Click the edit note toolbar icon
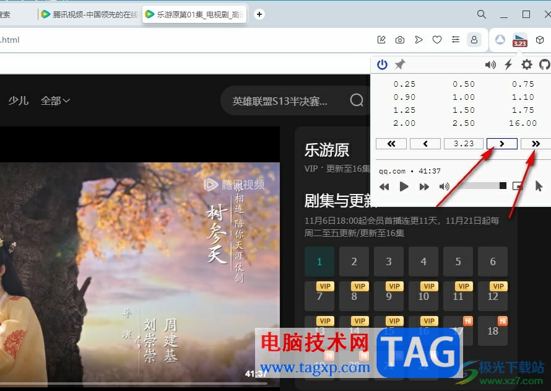This screenshot has height=391, width=551. pos(381,40)
